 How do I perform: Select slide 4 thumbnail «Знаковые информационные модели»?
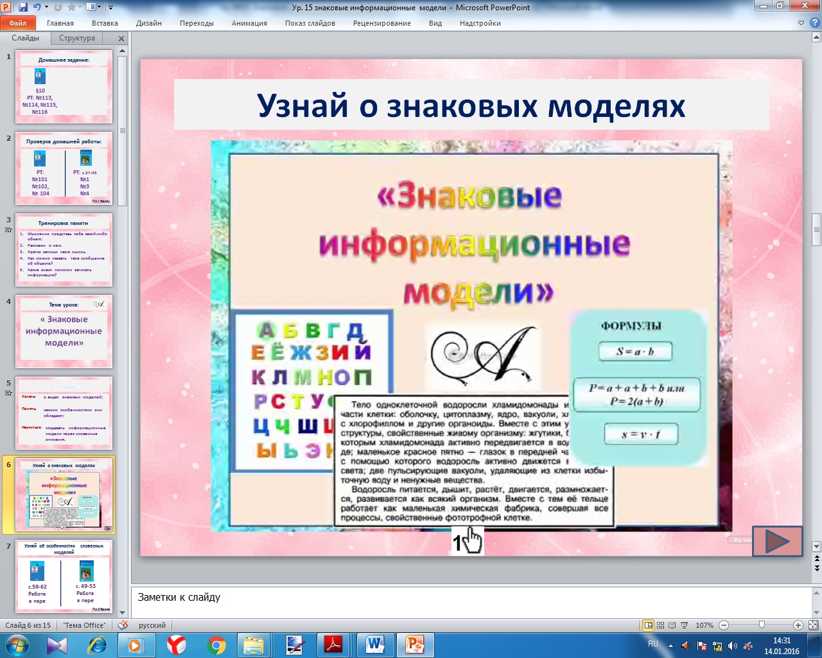(64, 331)
